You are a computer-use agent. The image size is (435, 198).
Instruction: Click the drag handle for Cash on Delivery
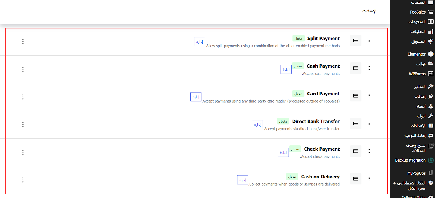pos(369,179)
